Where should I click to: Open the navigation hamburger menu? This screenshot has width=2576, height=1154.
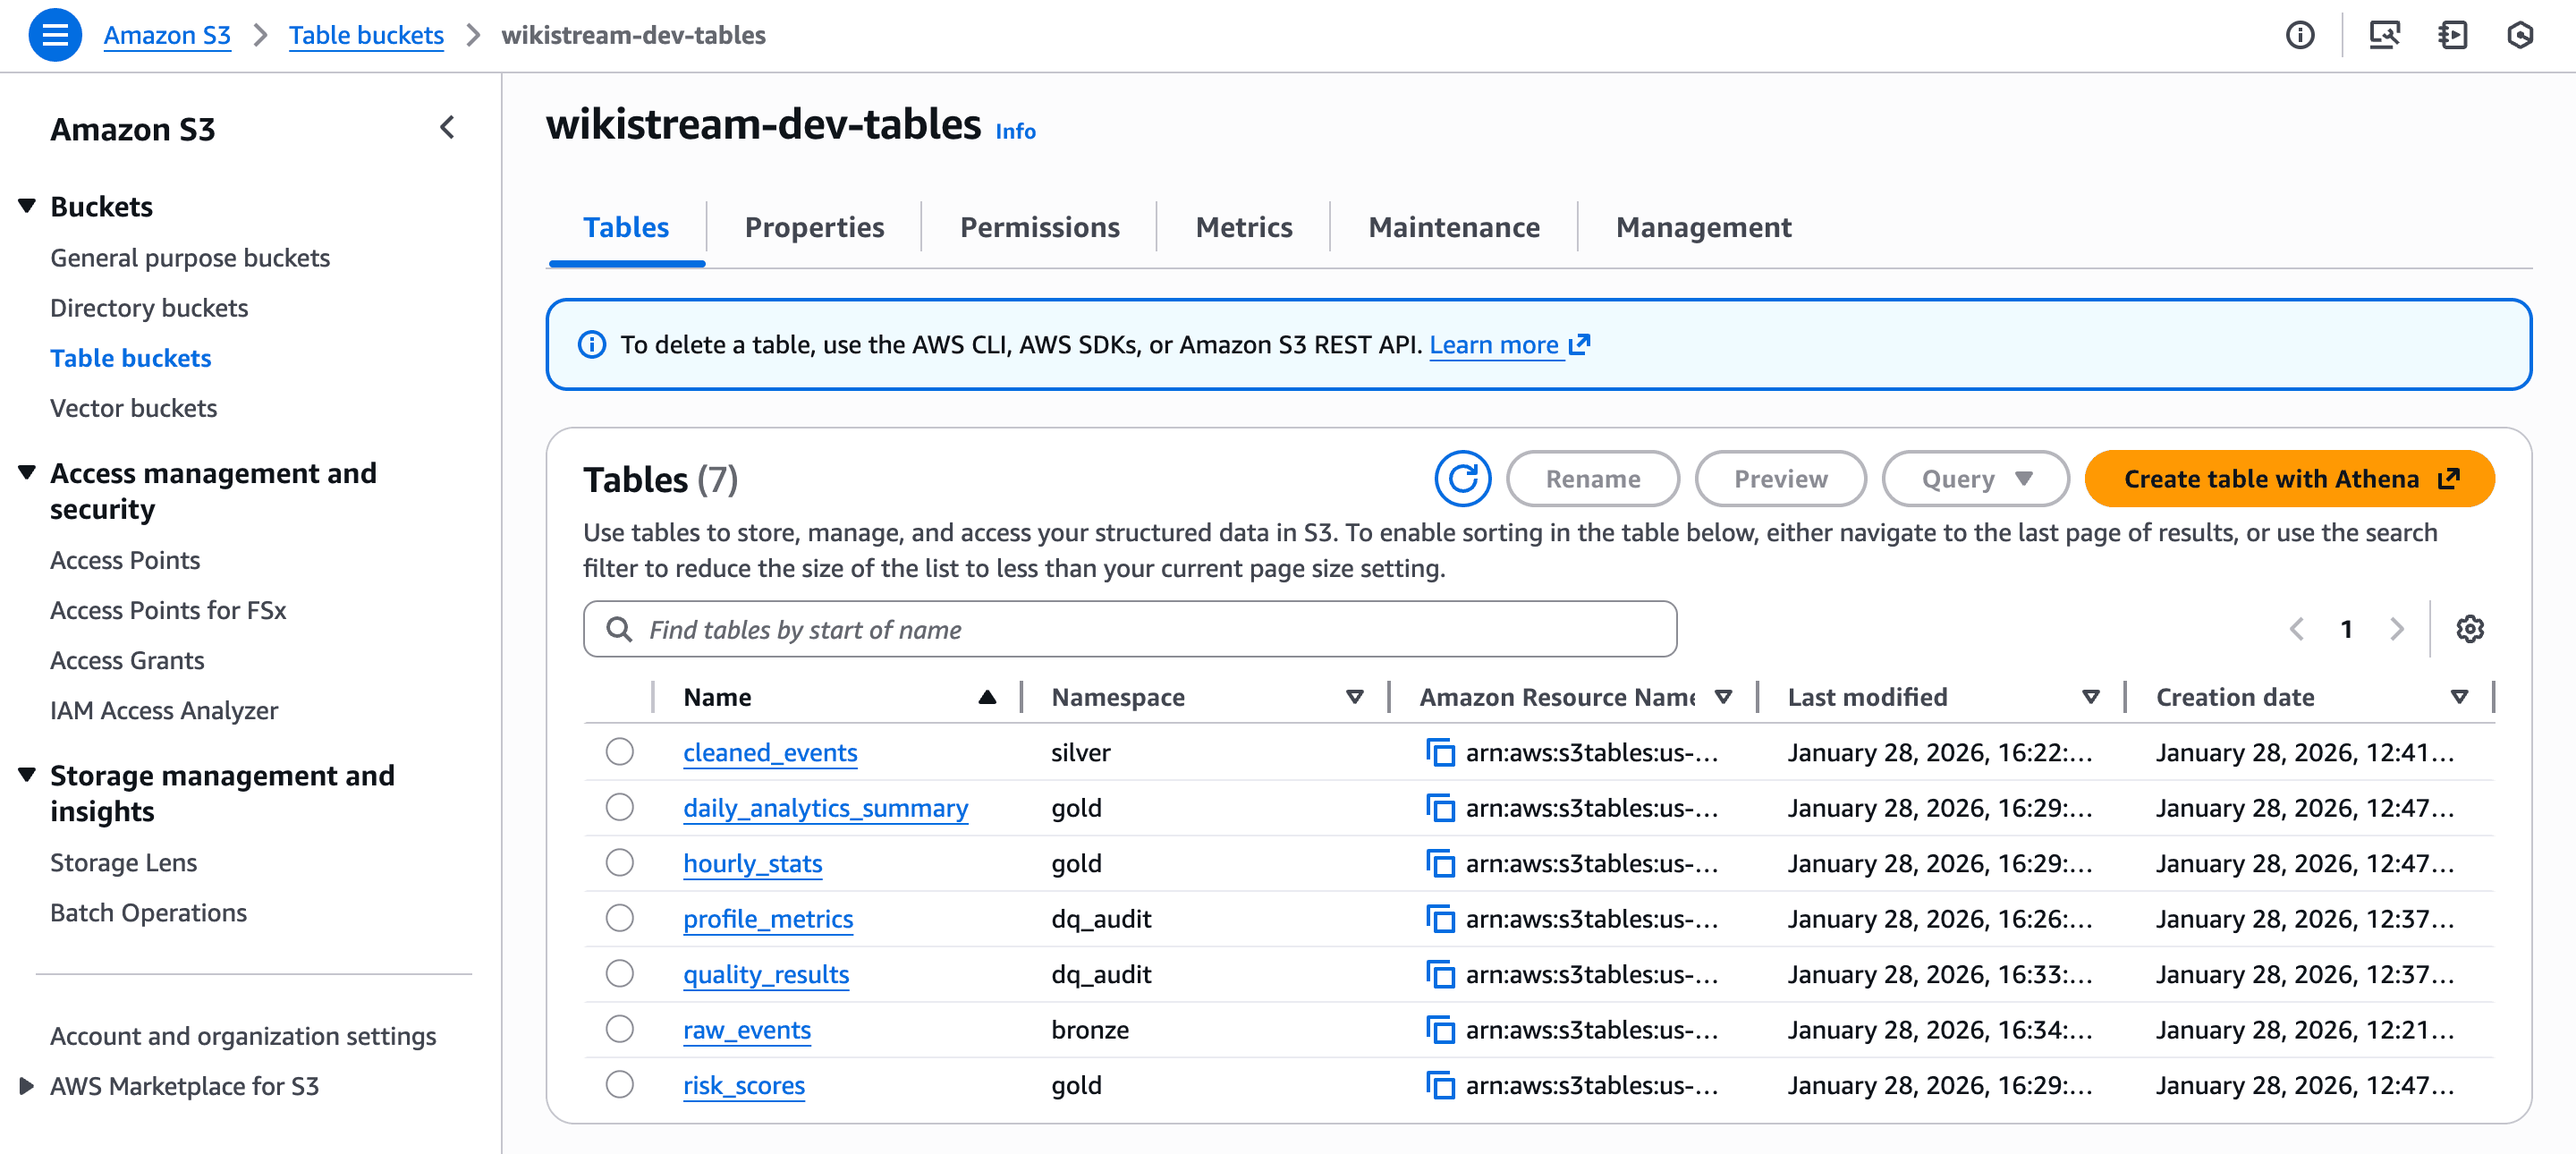[x=56, y=34]
